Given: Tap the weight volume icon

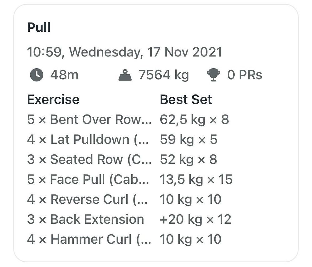Looking at the screenshot, I should click(125, 75).
